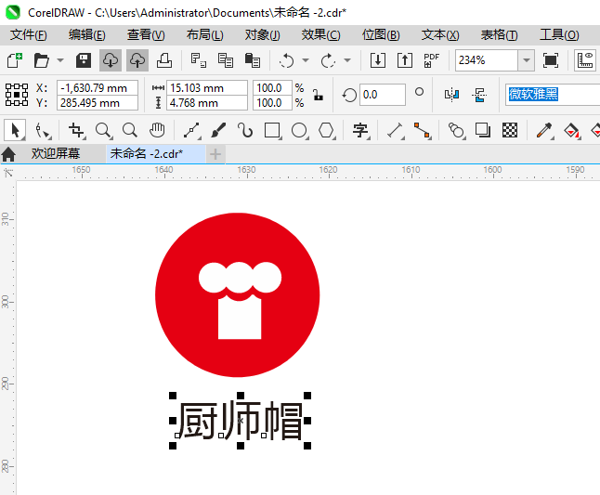The height and width of the screenshot is (495, 600).
Task: Click the full-screen preview icon
Action: click(x=550, y=60)
